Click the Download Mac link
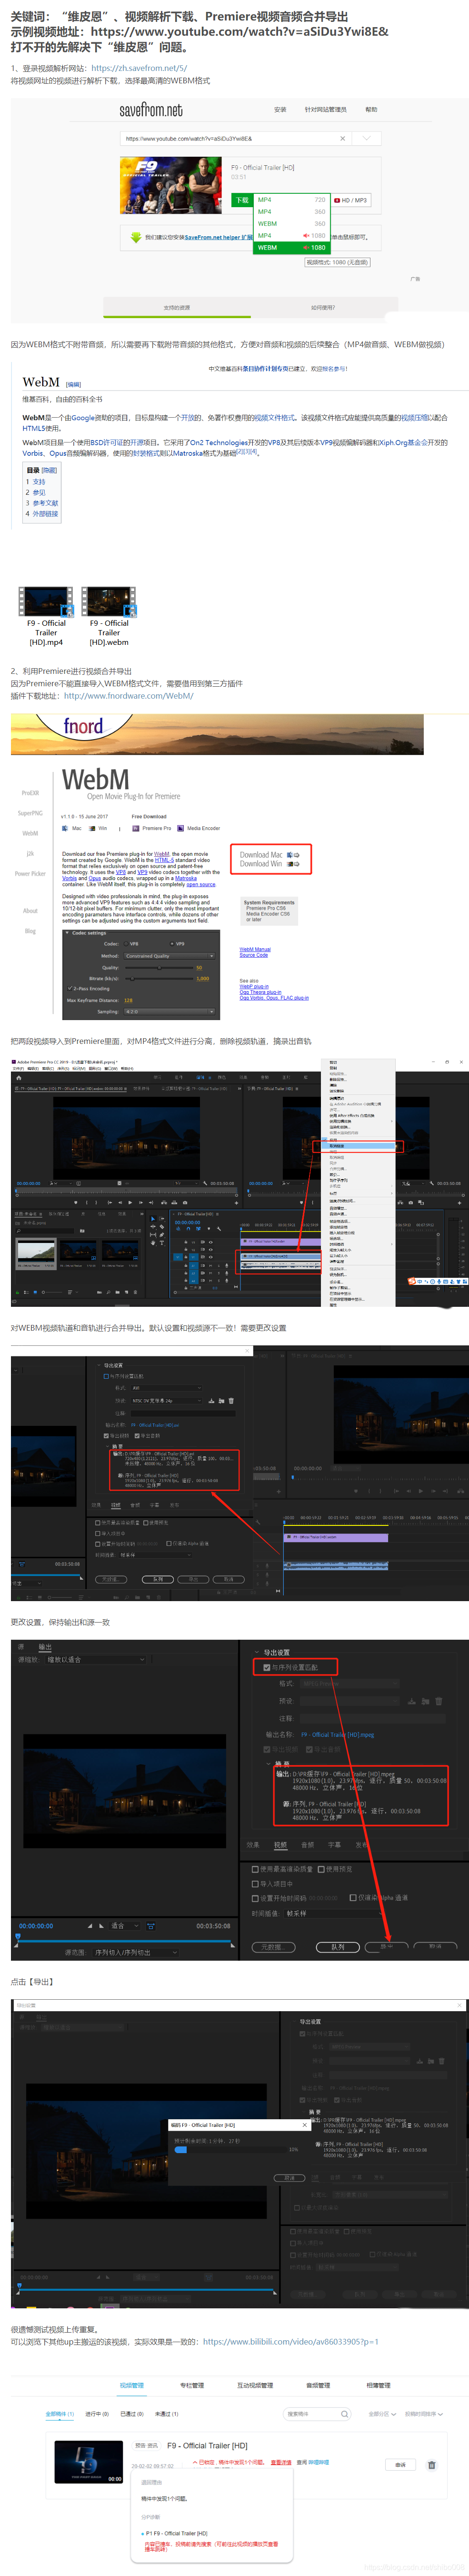The image size is (469, 2576). coord(260,854)
